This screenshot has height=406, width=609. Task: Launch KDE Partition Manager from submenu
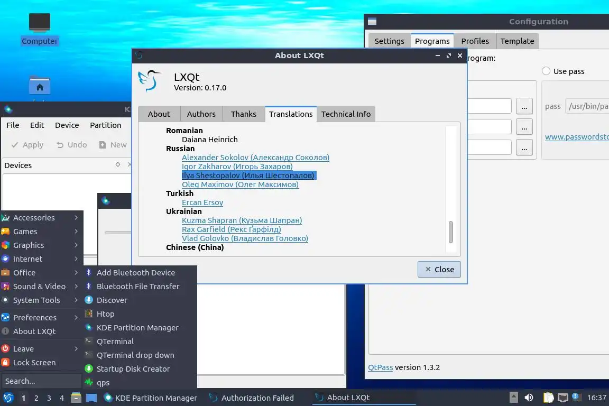coord(138,328)
